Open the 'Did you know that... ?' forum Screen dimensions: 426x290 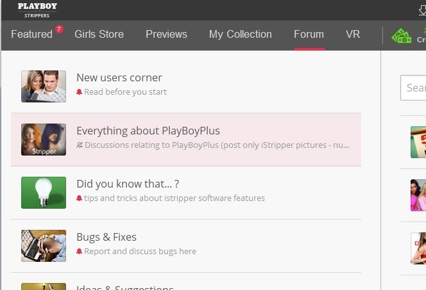pos(127,184)
